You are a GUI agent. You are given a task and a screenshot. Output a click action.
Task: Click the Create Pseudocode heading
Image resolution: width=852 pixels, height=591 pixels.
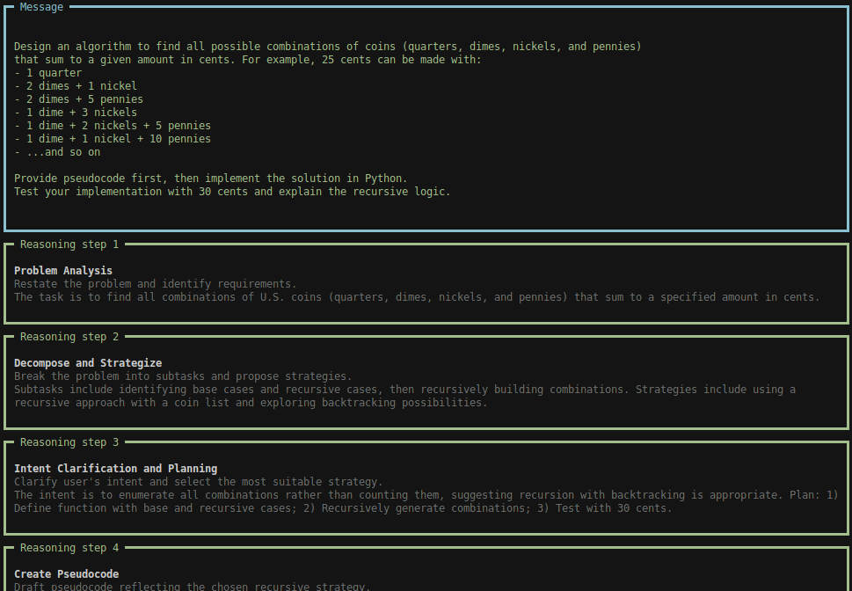pos(68,573)
